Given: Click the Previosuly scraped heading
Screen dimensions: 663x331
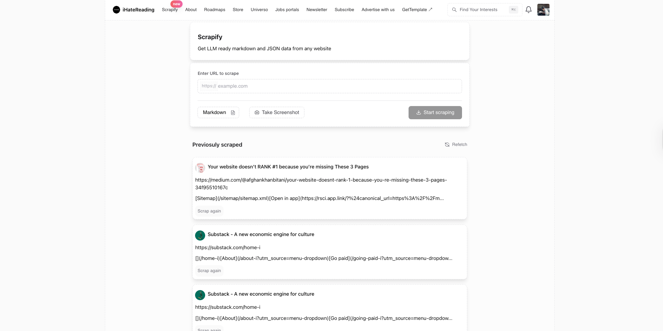Looking at the screenshot, I should click(217, 145).
